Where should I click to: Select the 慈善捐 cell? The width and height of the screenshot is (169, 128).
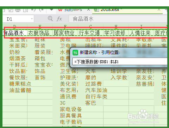[141, 84]
